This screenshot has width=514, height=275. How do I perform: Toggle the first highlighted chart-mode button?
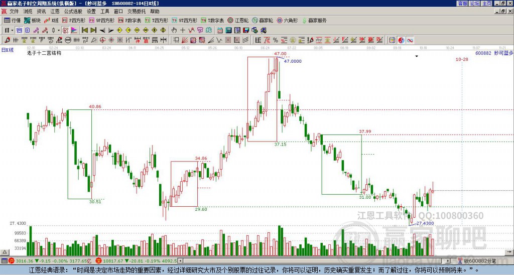tap(19, 31)
